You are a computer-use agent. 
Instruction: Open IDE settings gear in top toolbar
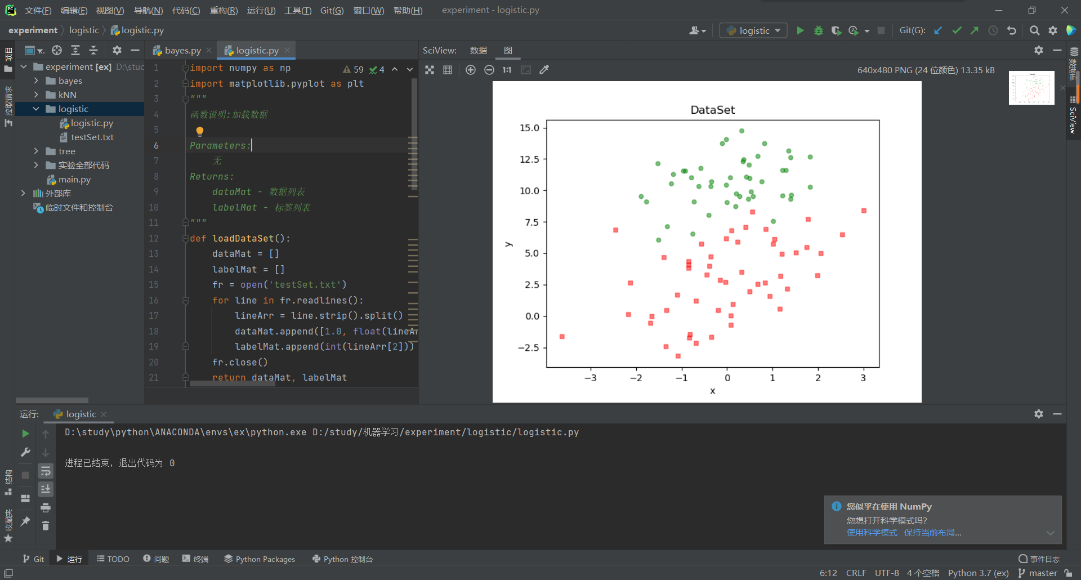click(x=1053, y=30)
